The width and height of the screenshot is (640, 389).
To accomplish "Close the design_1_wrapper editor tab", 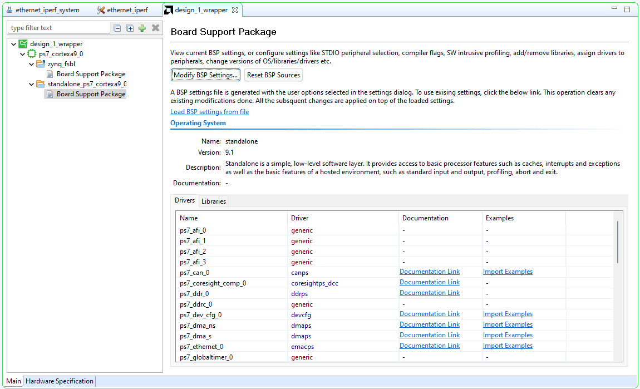I will tap(235, 10).
